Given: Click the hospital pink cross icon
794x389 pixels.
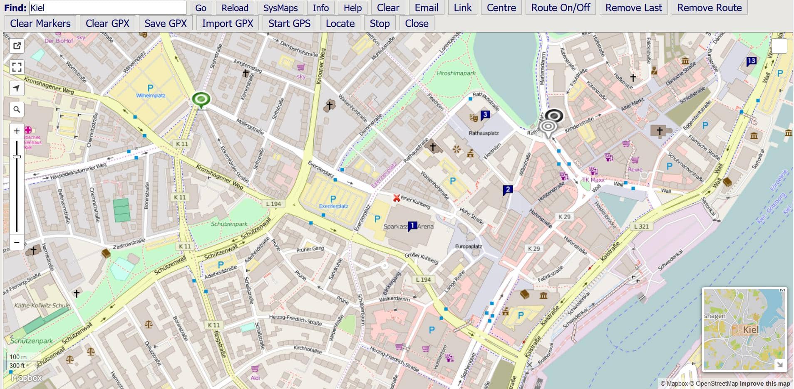Looking at the screenshot, I should click(x=28, y=130).
